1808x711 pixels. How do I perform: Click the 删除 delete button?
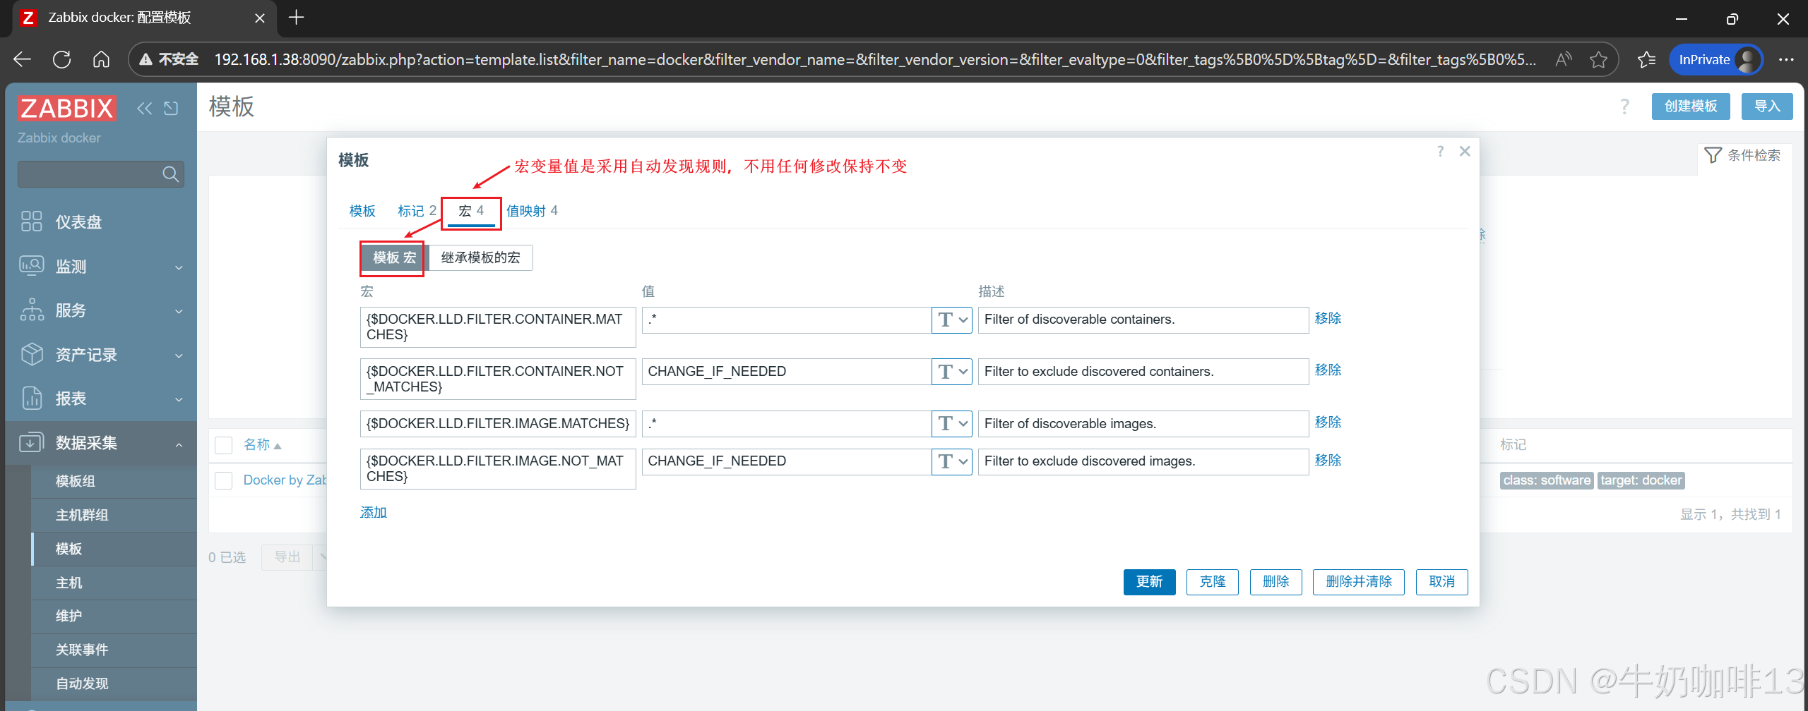1275,582
